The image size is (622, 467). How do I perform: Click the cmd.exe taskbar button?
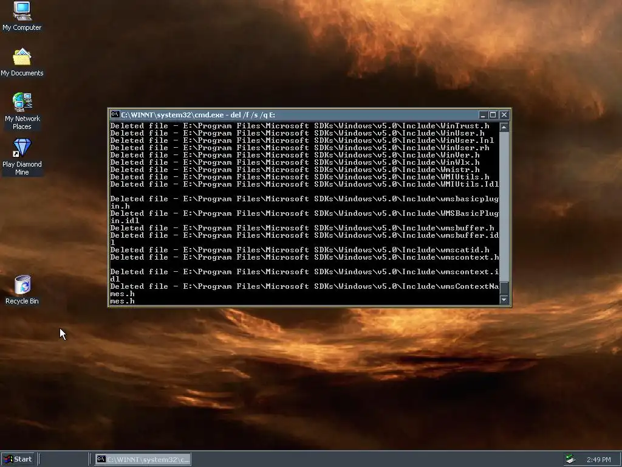pos(143,460)
